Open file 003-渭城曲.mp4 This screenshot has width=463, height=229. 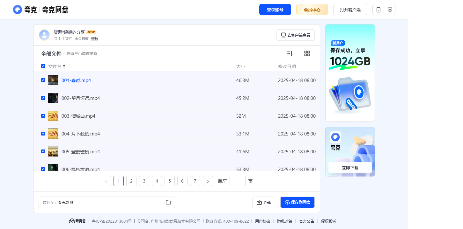tap(78, 116)
